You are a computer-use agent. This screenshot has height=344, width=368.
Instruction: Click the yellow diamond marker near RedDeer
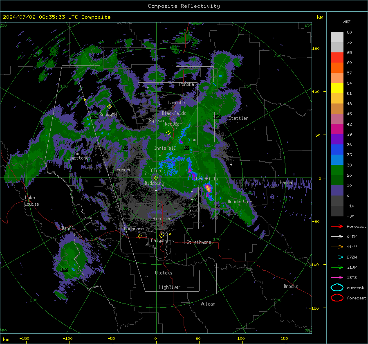pyautogui.click(x=168, y=133)
